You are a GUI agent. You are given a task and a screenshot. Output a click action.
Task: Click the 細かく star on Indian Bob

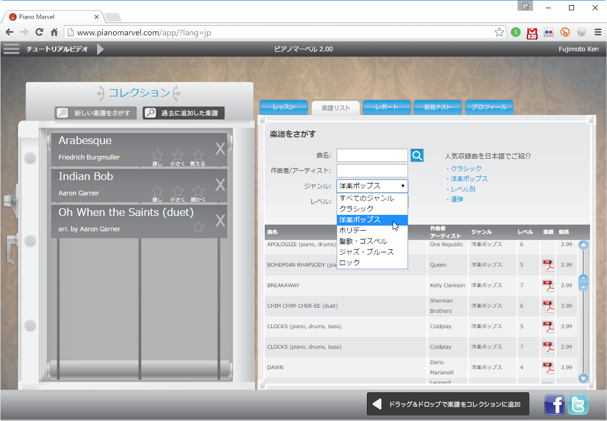coord(198,191)
